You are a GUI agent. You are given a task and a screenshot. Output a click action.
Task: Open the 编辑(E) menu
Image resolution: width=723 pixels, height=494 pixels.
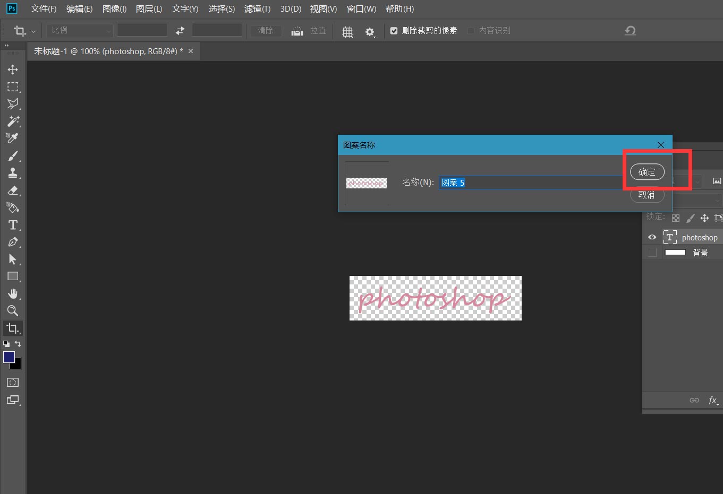(79, 9)
